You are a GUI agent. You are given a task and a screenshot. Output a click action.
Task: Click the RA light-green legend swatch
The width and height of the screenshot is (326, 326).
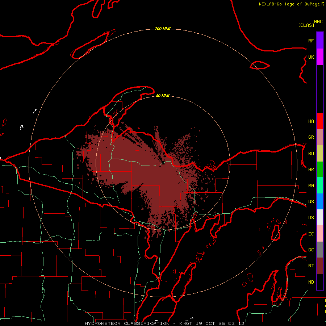(x=320, y=185)
